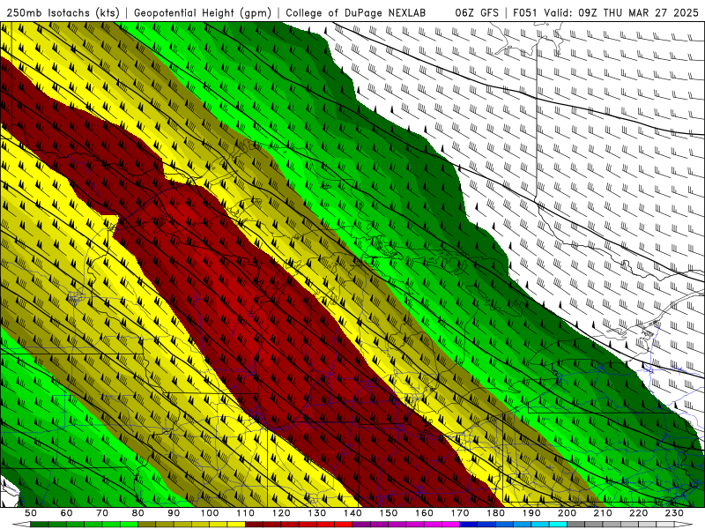Click the "F051" forecast hour text
This screenshot has height=529, width=705.
(525, 13)
